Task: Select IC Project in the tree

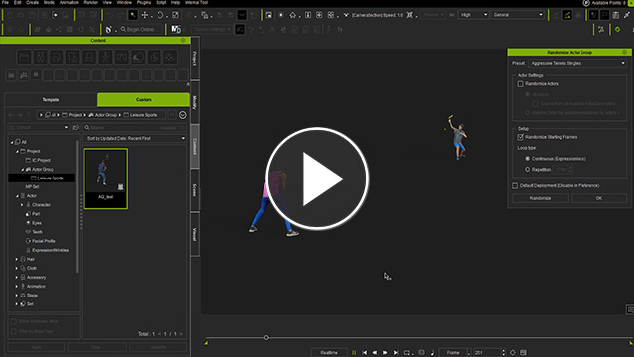Action: pyautogui.click(x=41, y=160)
